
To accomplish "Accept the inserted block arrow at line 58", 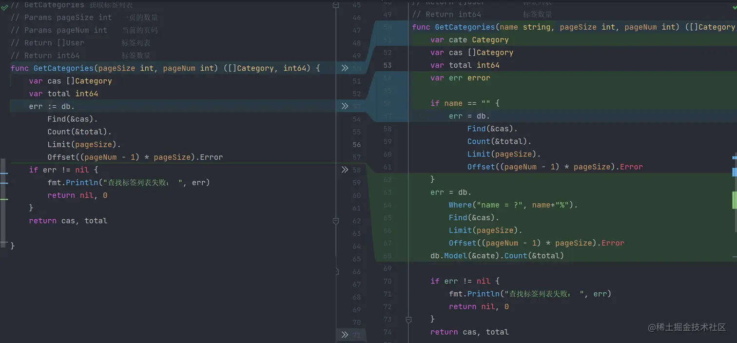I will click(x=345, y=170).
